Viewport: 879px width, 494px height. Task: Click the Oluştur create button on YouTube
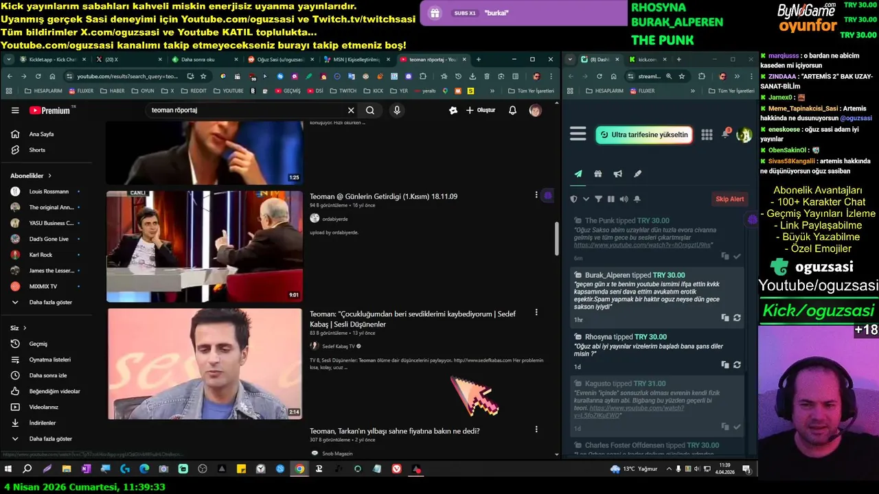[x=481, y=110]
